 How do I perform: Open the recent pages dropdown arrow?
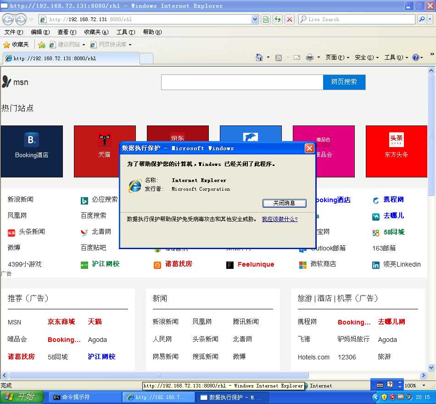click(x=31, y=19)
